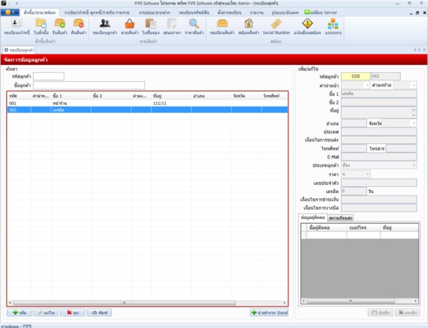Click the ชื่อ 1 column header
This screenshot has width=428, height=328.
point(71,96)
